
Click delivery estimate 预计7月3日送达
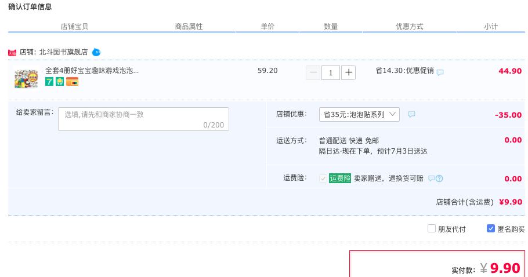pyautogui.click(x=402, y=151)
